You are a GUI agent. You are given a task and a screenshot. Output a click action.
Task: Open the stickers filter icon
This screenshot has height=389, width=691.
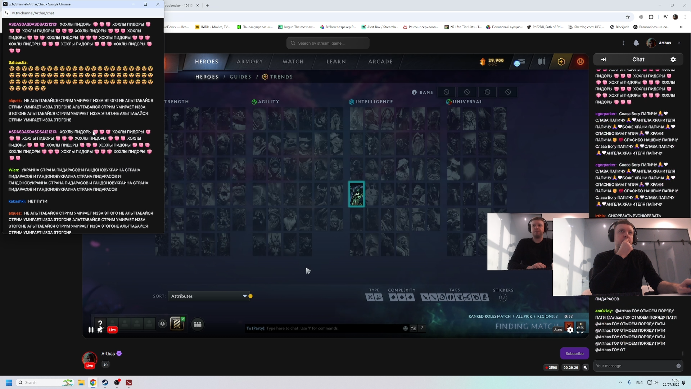[x=503, y=298]
